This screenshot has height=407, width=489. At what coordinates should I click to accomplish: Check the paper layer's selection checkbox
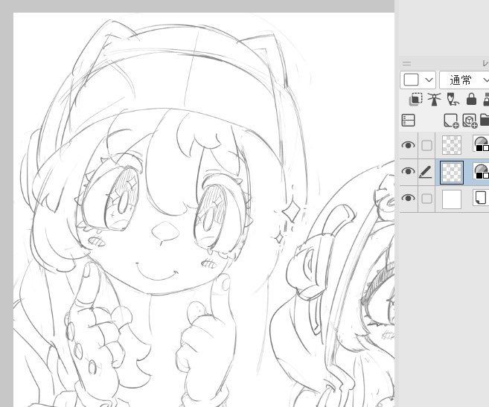(426, 199)
